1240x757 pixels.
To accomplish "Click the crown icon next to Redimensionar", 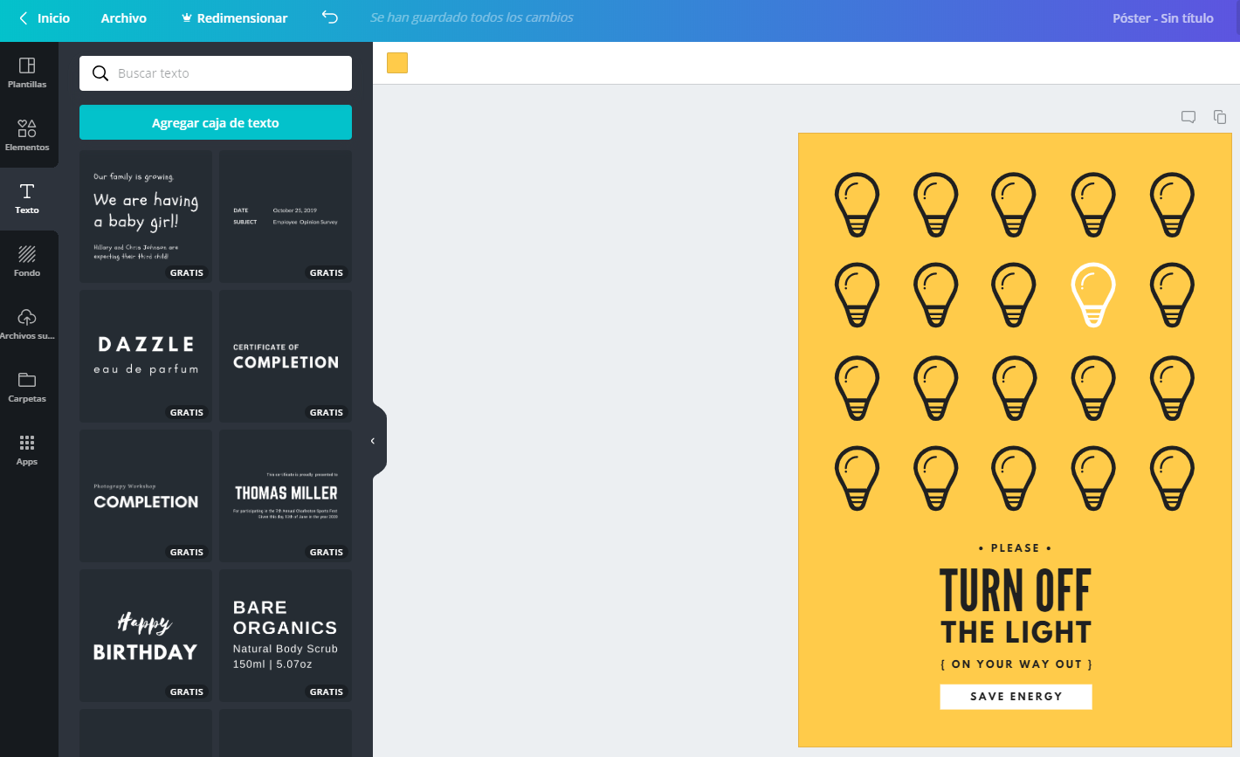I will click(x=187, y=17).
